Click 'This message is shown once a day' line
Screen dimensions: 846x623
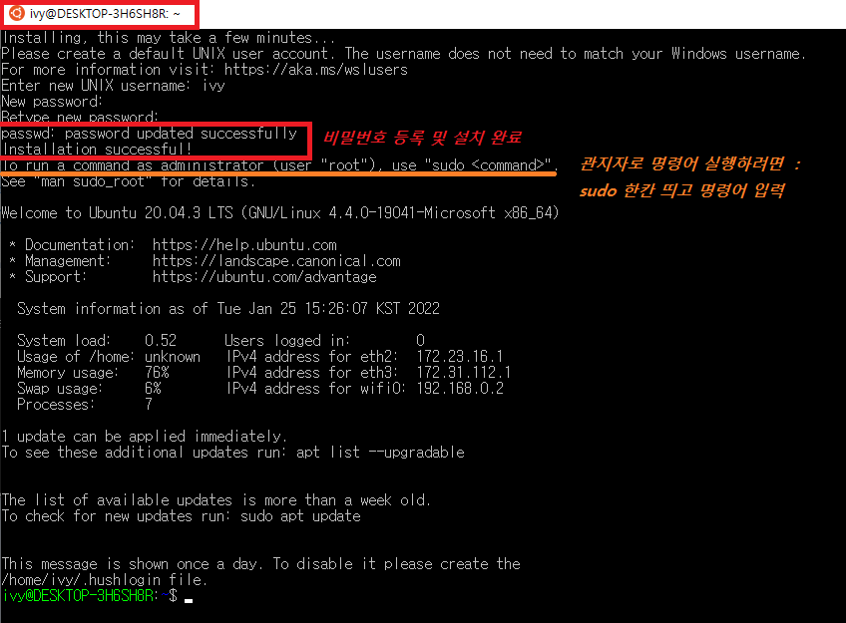coord(260,564)
